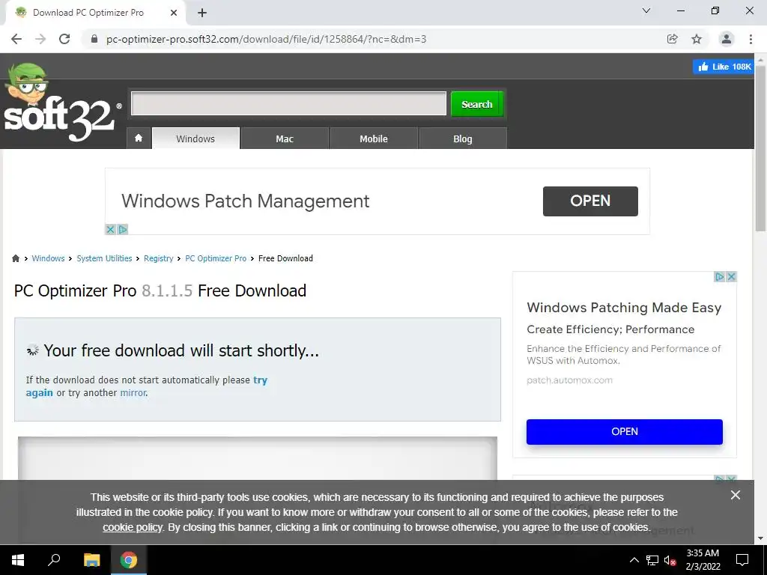Click the try again download link

(260, 380)
